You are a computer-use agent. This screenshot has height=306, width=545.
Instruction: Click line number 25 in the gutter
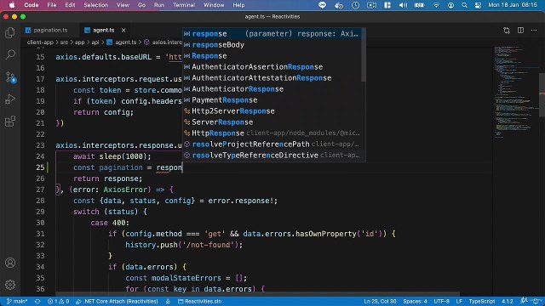(x=40, y=167)
